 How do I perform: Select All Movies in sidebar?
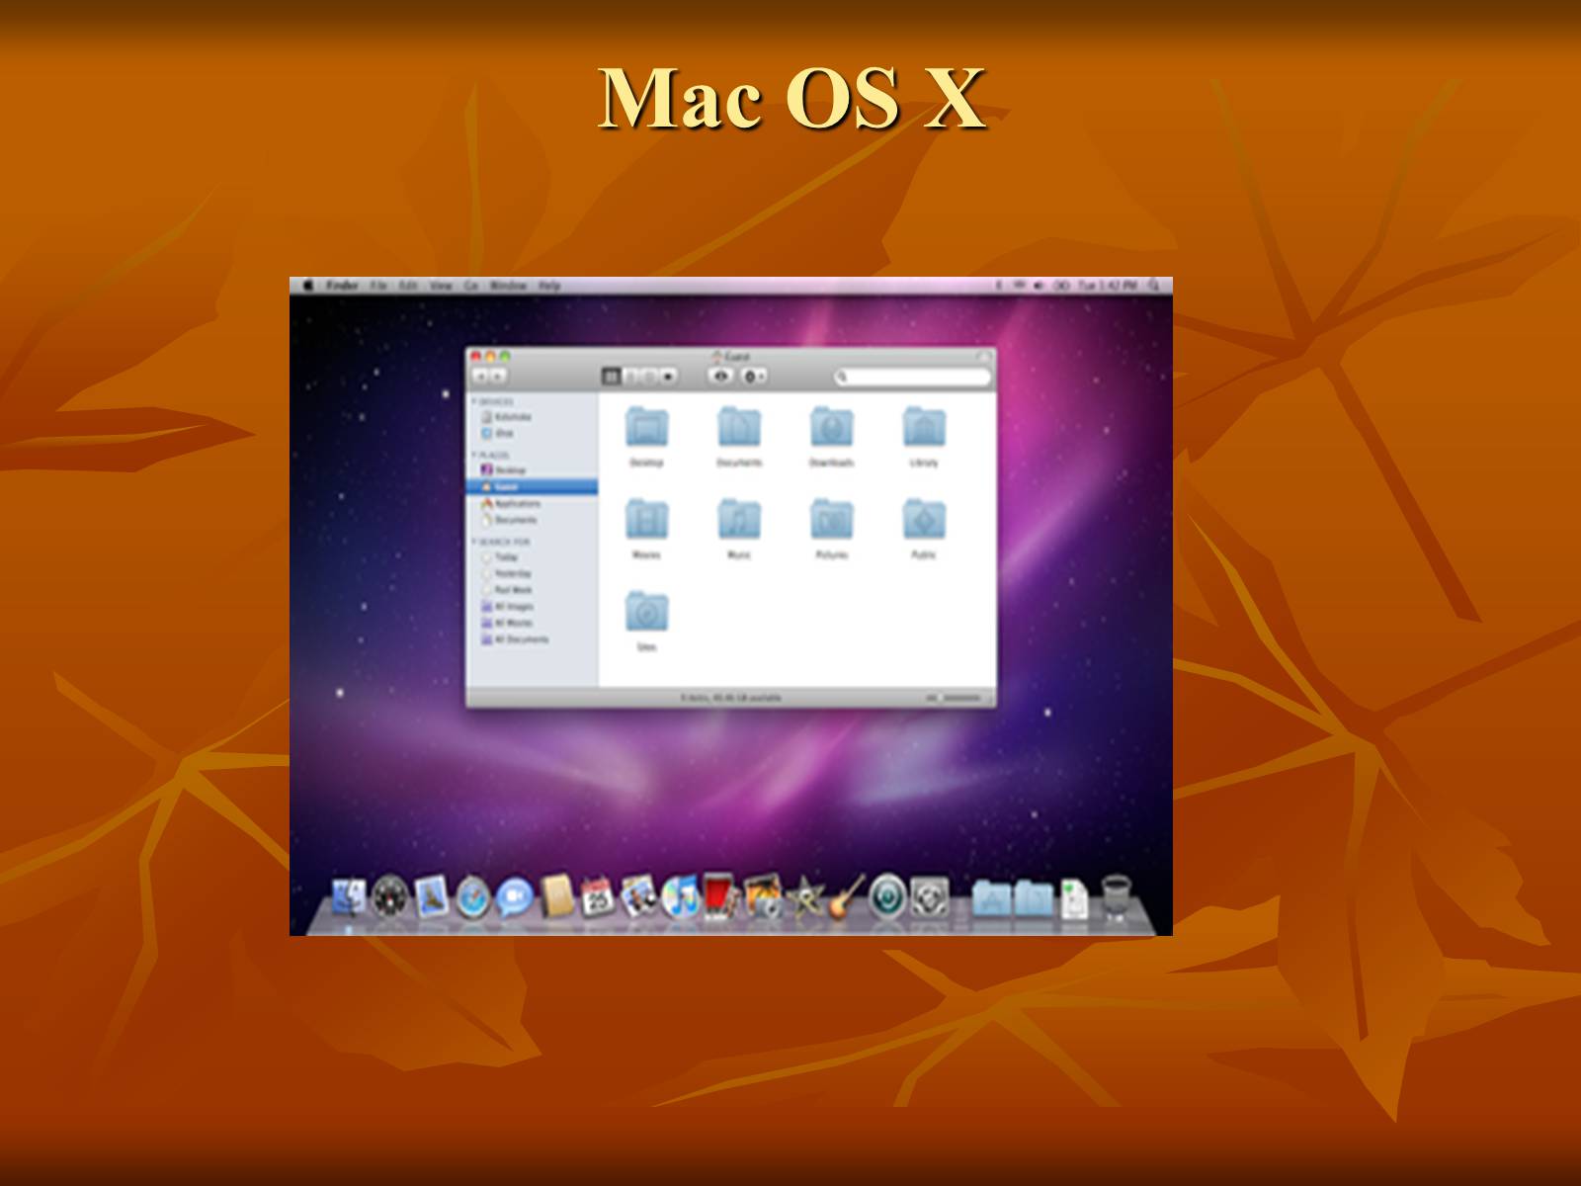click(533, 623)
